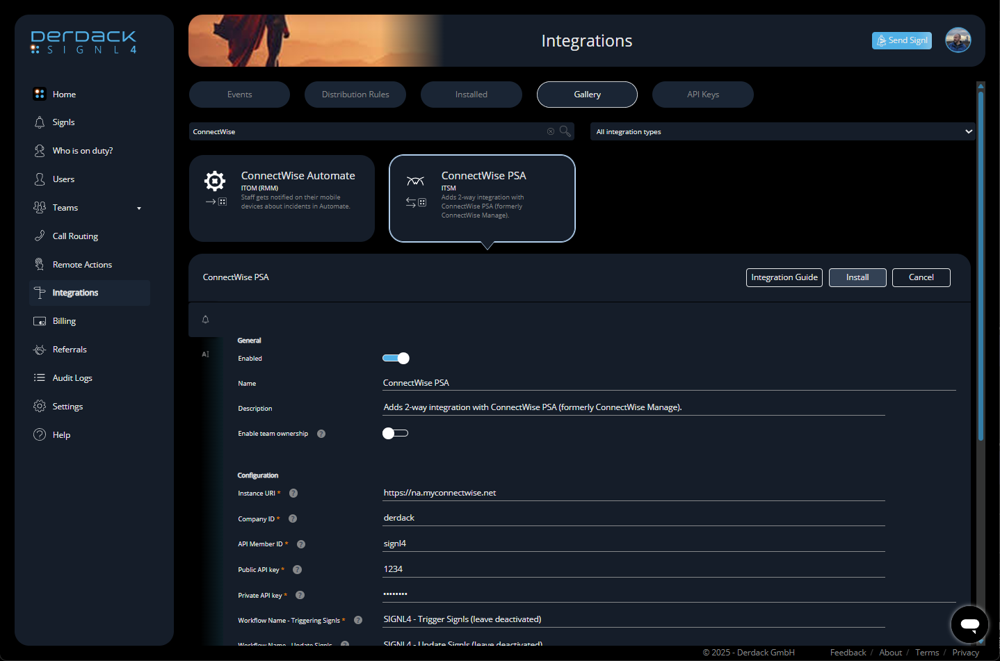
Task: Edit the Description field
Action: click(634, 407)
